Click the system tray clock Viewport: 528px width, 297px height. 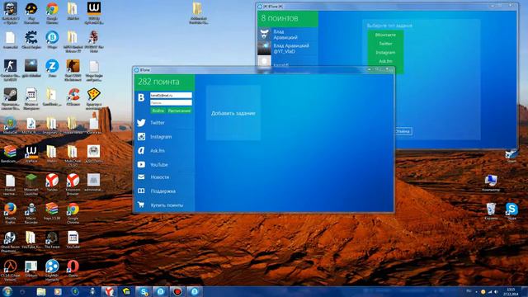[511, 291]
